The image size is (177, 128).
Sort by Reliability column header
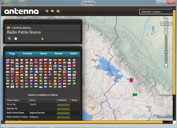click(63, 100)
